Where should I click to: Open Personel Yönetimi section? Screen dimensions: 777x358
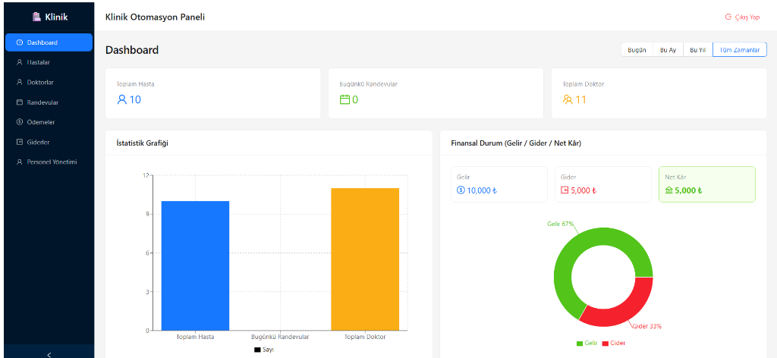click(49, 162)
